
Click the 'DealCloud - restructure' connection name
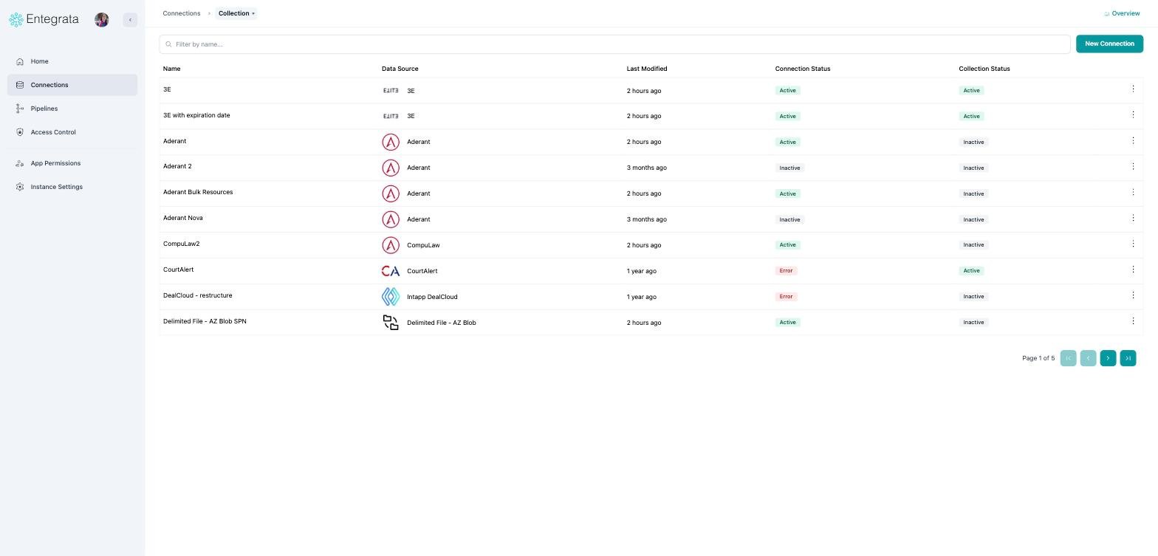tap(197, 295)
